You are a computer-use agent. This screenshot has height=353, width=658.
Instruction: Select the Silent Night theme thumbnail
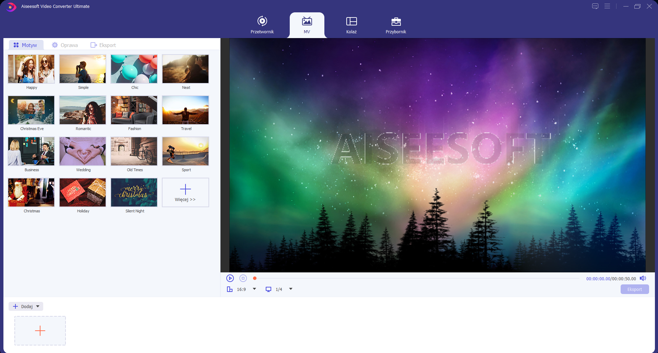134,192
